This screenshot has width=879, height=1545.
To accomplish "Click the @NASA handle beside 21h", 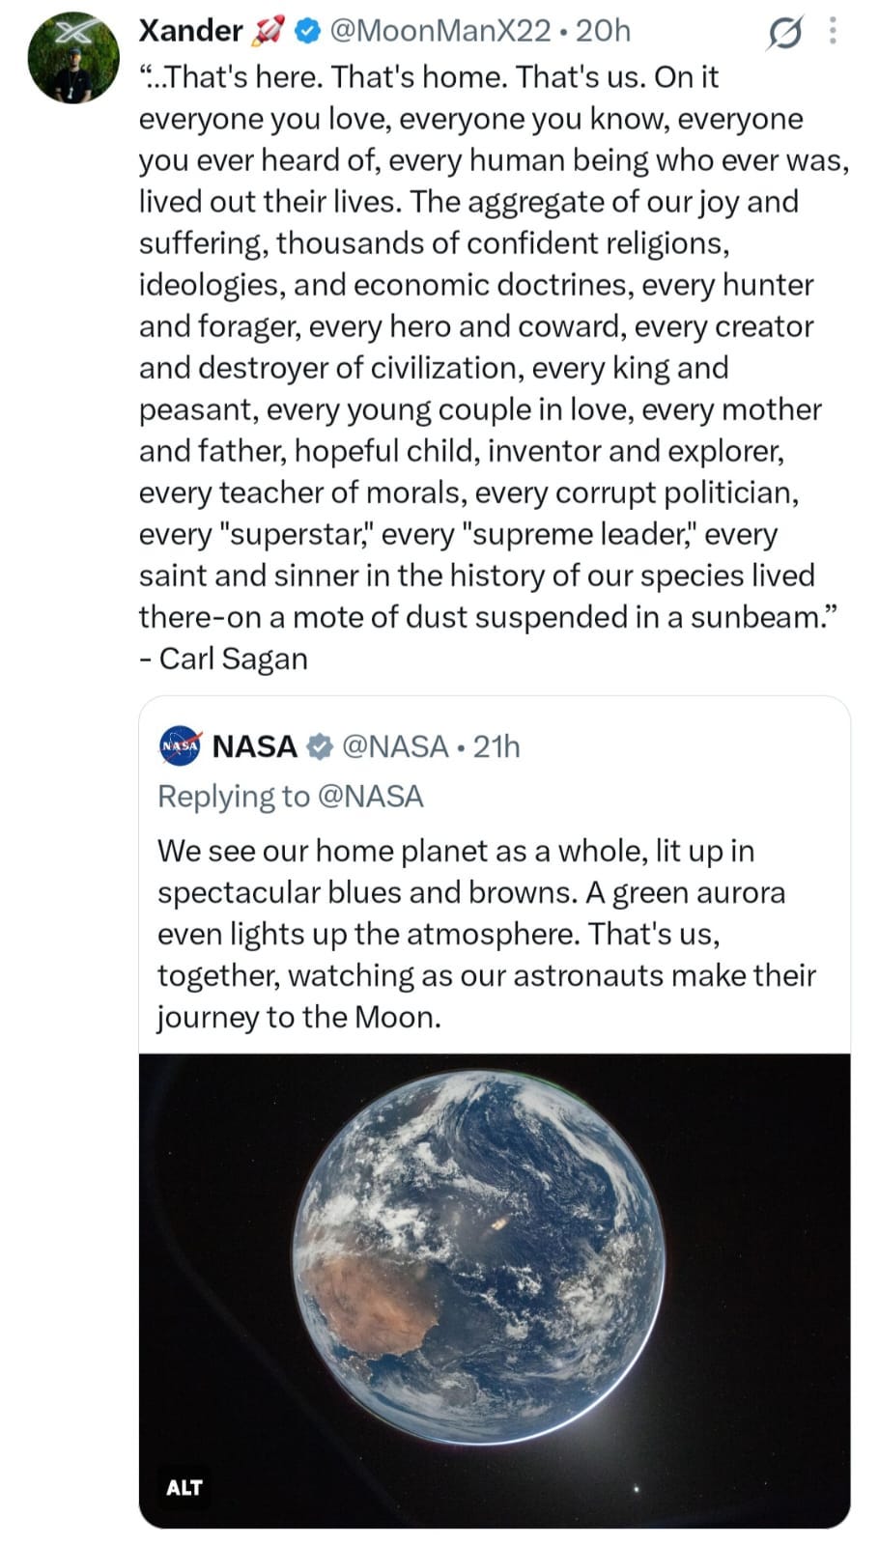I will point(395,746).
